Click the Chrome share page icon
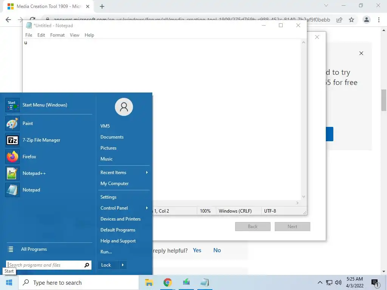This screenshot has width=387, height=290. pos(339,20)
